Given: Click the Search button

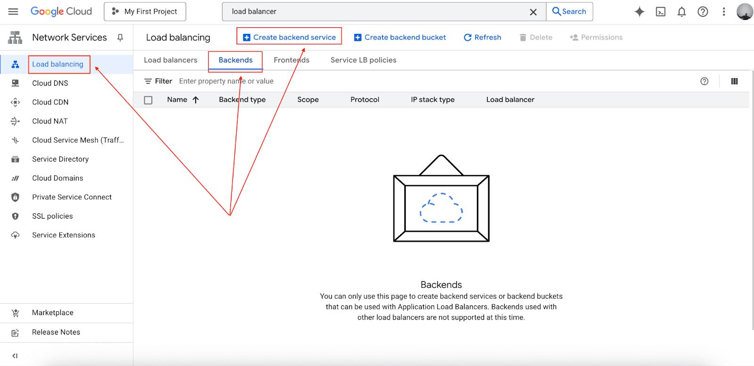Looking at the screenshot, I should [x=569, y=11].
